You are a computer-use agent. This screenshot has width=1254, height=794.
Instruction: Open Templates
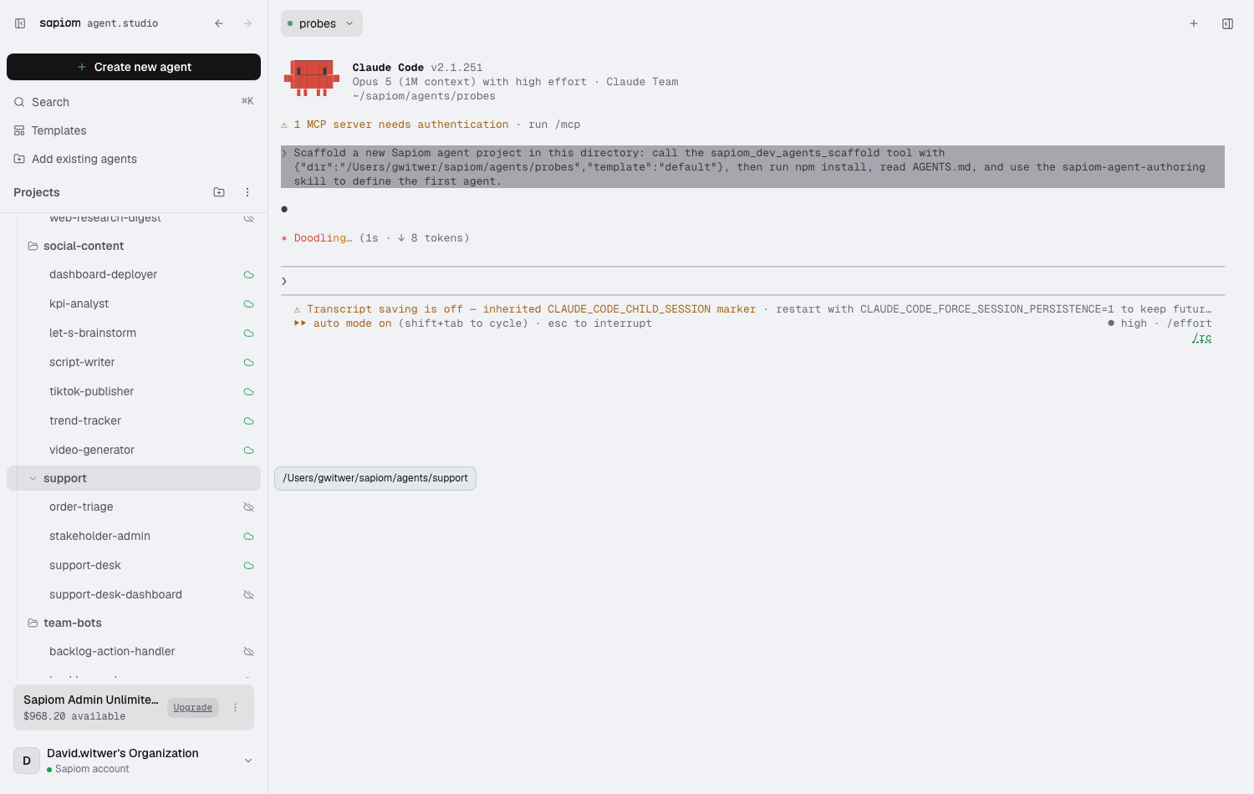coord(134,130)
